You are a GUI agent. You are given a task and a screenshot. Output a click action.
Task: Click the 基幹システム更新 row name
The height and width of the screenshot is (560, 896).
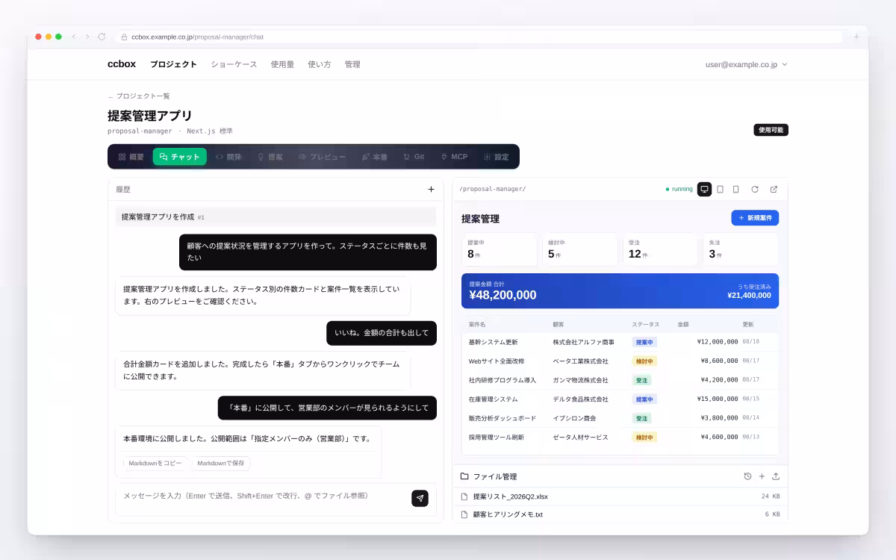493,342
